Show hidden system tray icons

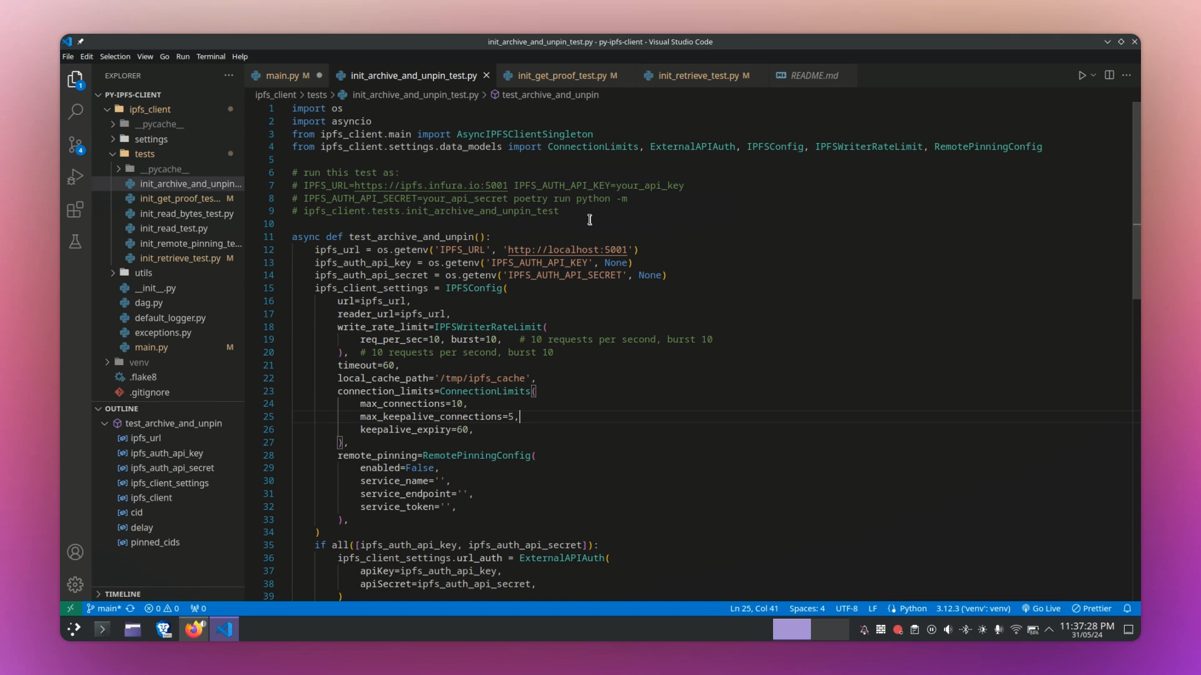point(1049,629)
